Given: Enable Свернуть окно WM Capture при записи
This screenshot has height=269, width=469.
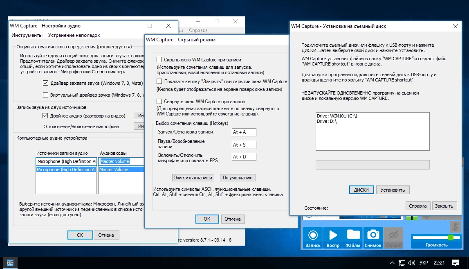Looking at the screenshot, I should coord(159,101).
